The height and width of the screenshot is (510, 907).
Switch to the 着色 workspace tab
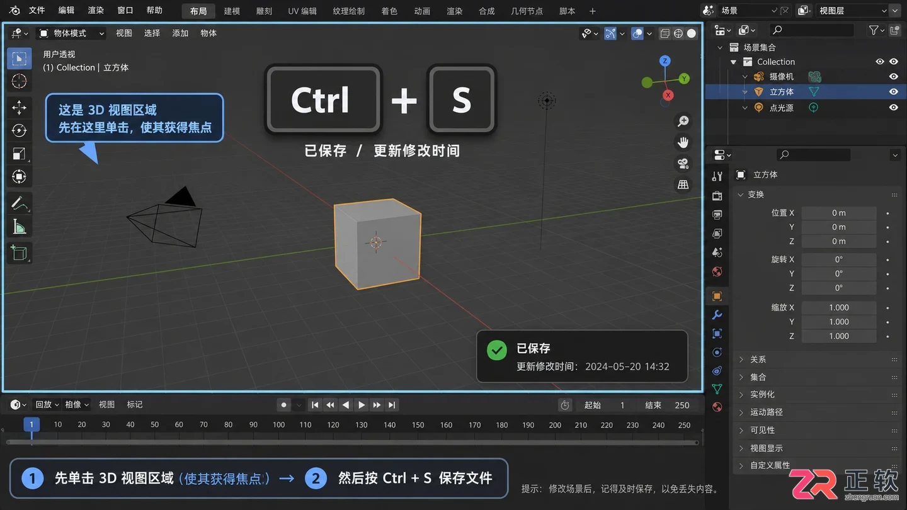389,11
